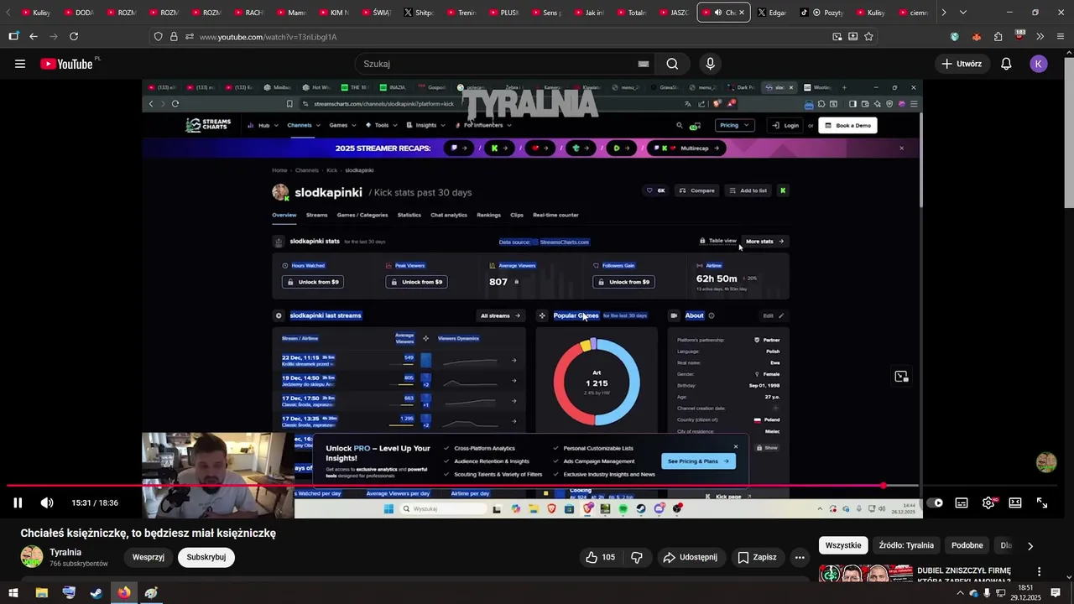Viewport: 1074px width, 604px height.
Task: Select the Podobne chip
Action: click(x=967, y=545)
